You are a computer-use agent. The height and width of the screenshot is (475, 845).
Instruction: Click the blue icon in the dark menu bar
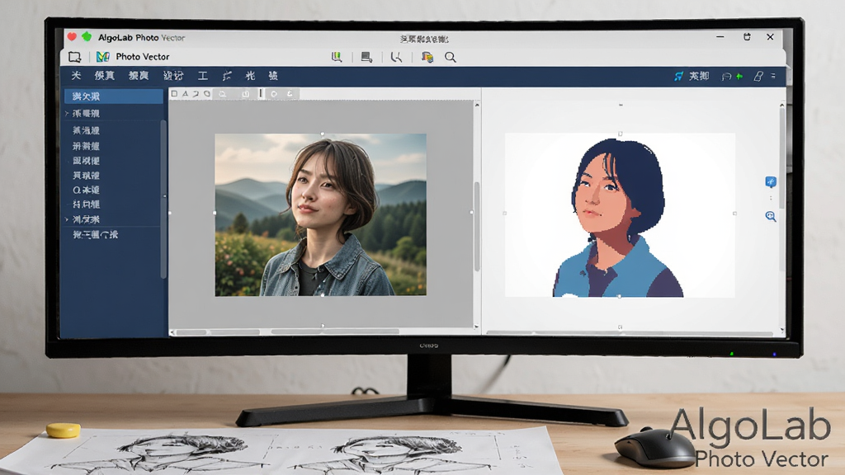[x=678, y=77]
